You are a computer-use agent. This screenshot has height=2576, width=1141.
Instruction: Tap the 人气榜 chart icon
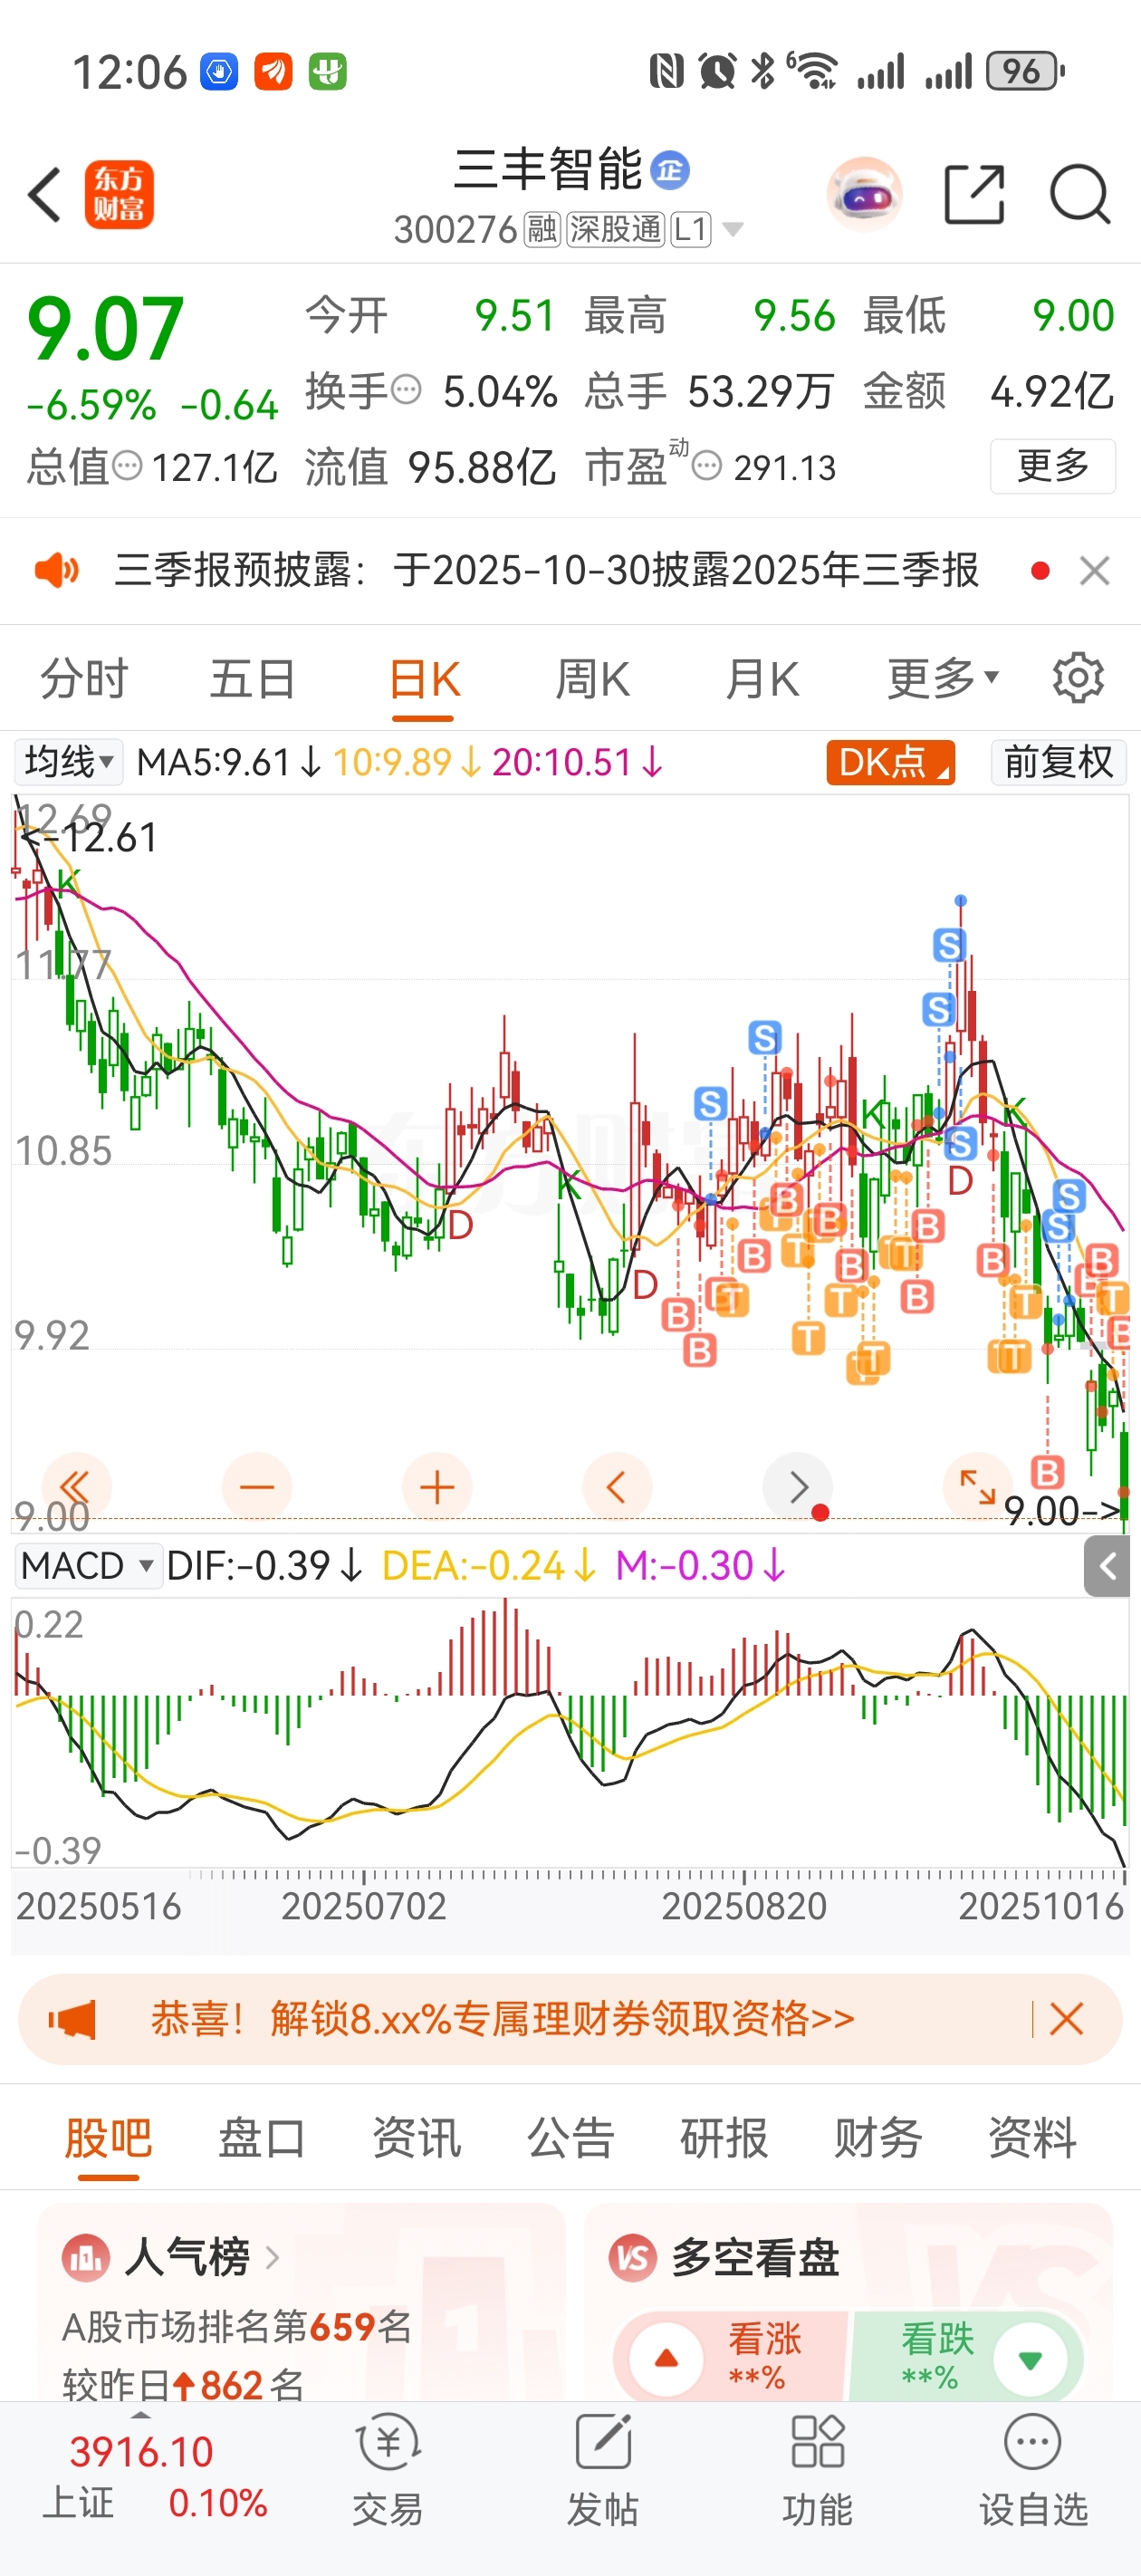tap(85, 2257)
